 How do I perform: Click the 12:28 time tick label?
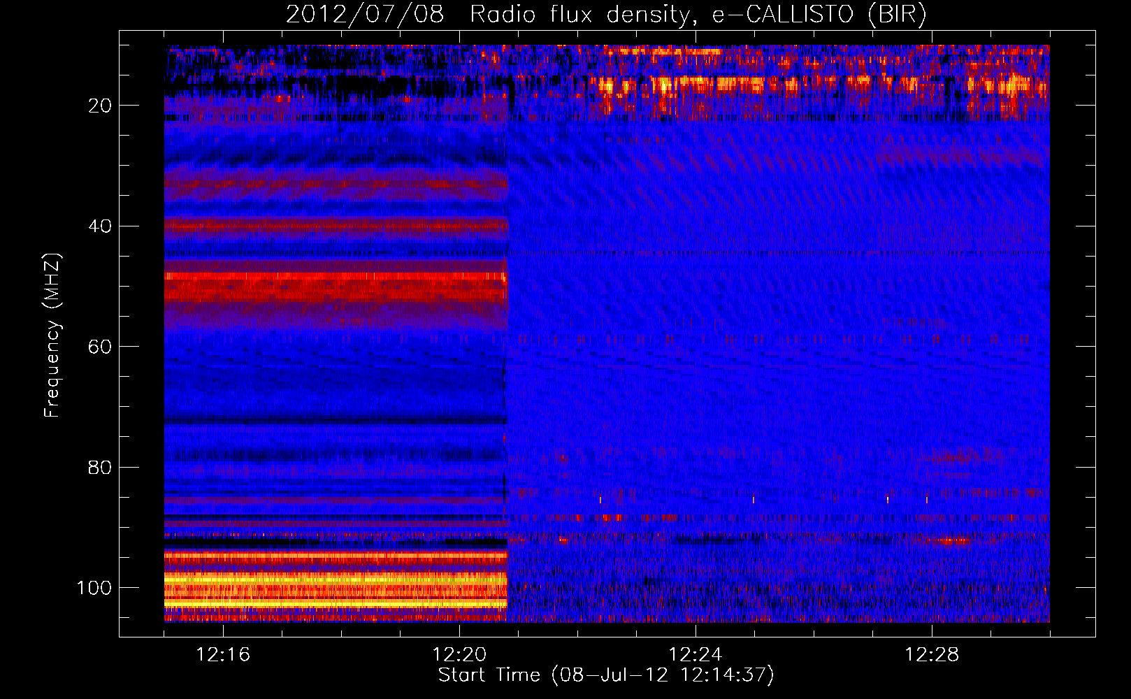click(932, 655)
